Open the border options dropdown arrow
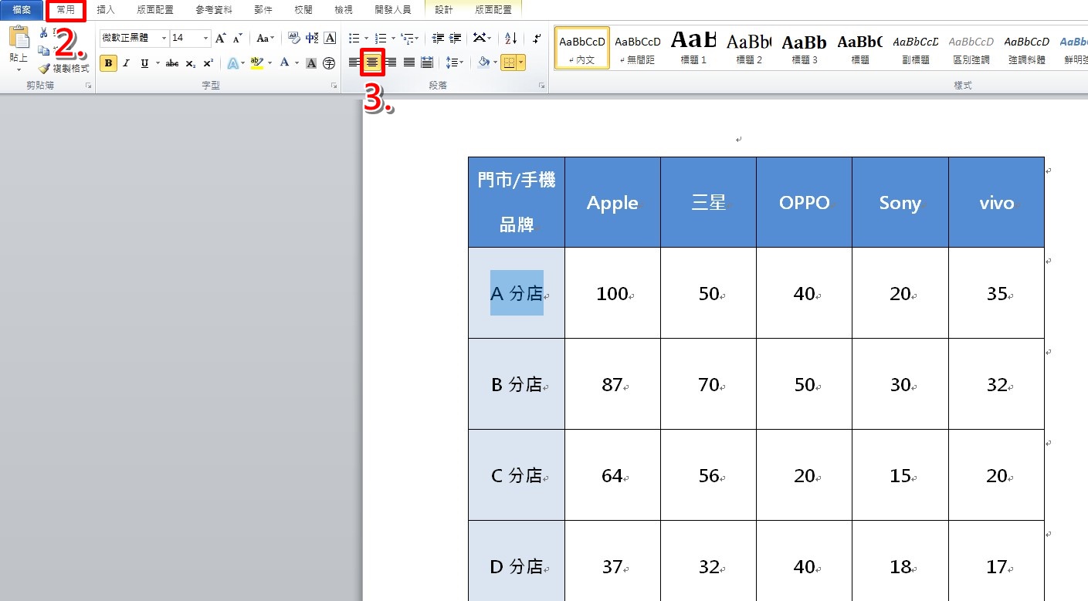The width and height of the screenshot is (1088, 601). (x=521, y=62)
